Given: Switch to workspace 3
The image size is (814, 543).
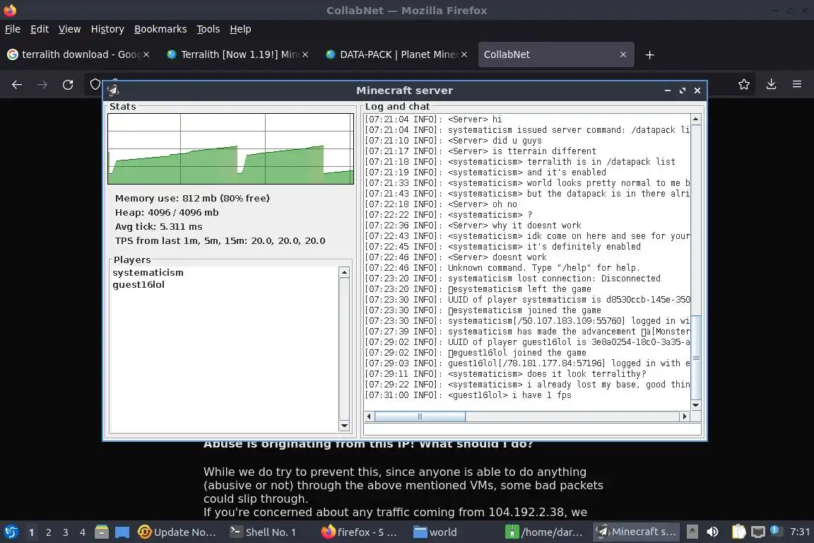Looking at the screenshot, I should click(66, 532).
